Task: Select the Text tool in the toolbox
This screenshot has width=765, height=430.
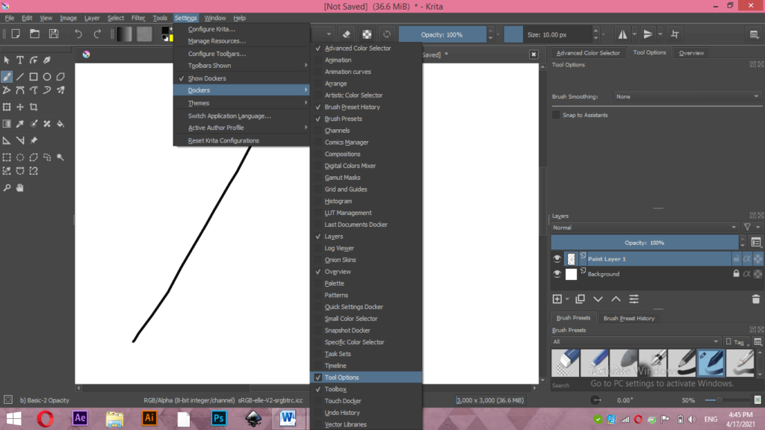Action: pos(19,60)
